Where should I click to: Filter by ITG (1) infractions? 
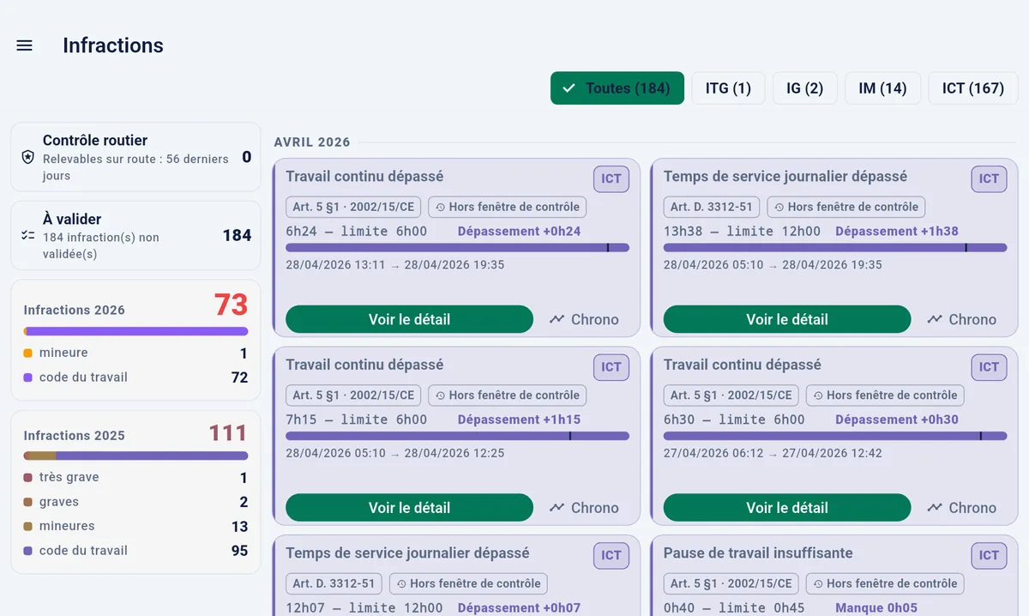point(728,88)
